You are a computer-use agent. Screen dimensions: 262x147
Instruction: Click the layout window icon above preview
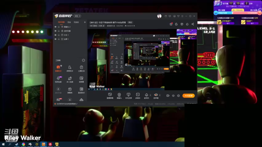182,24
